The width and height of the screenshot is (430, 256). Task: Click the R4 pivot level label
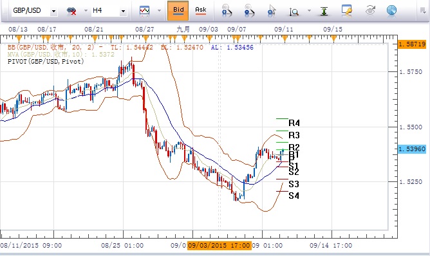pos(294,123)
